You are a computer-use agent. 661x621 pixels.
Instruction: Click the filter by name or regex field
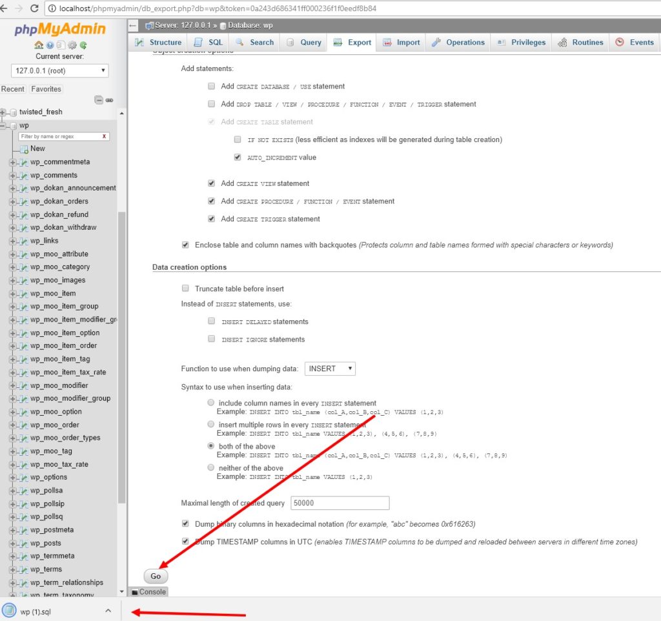pyautogui.click(x=60, y=136)
